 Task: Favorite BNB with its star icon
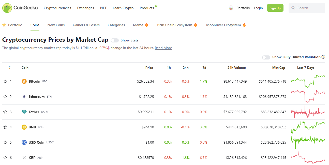point(5,127)
